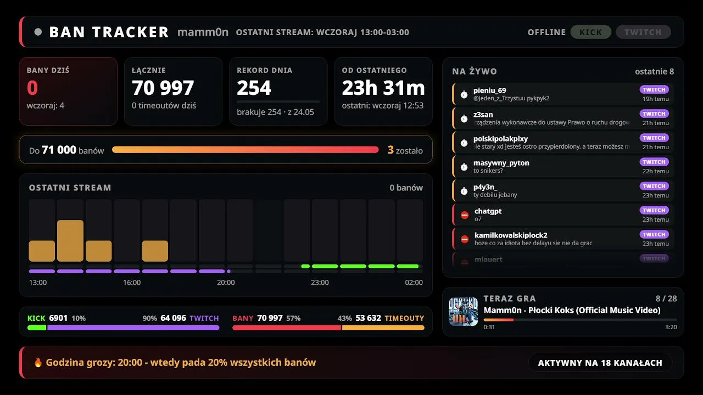Click the 53 632 TIMEOUTY value
Viewport: 703px width, 395px height.
390,318
